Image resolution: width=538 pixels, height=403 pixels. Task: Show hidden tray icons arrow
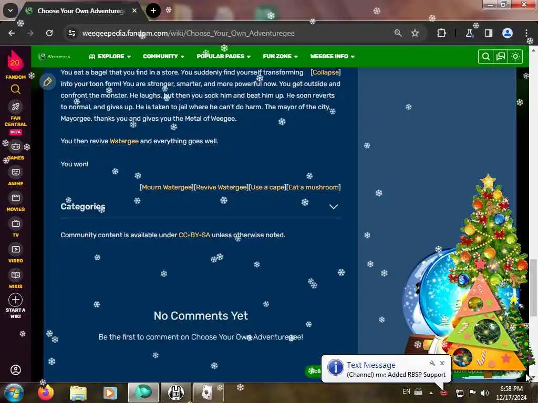[x=431, y=393]
